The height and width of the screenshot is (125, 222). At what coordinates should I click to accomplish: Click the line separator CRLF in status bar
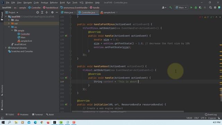pos(196,118)
